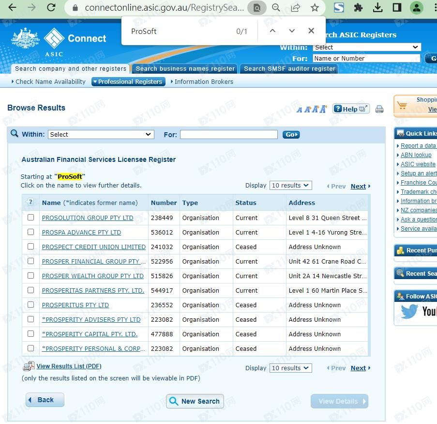The width and height of the screenshot is (437, 424).
Task: Click the browser downloads icon
Action: tap(378, 8)
